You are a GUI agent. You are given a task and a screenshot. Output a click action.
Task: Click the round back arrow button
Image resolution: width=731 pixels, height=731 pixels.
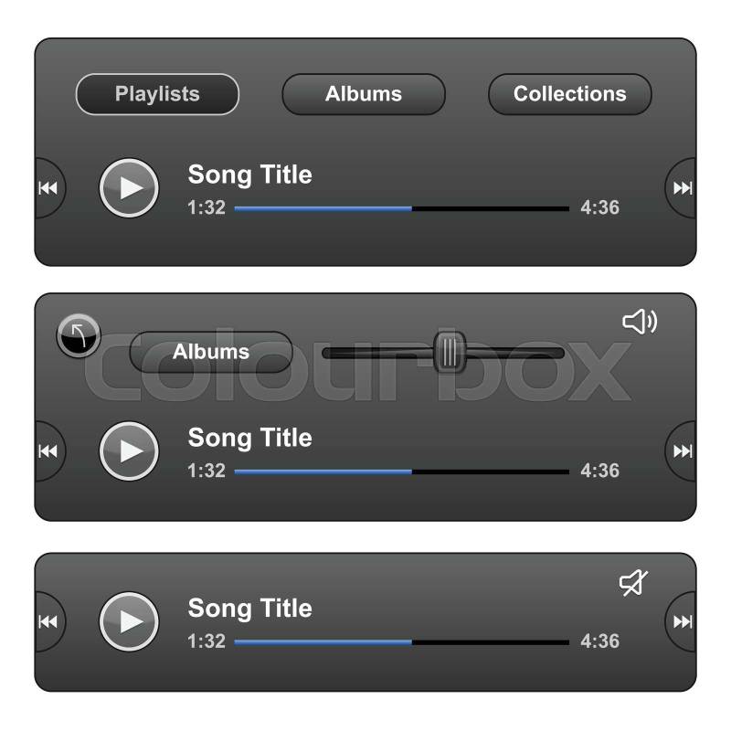click(79, 335)
